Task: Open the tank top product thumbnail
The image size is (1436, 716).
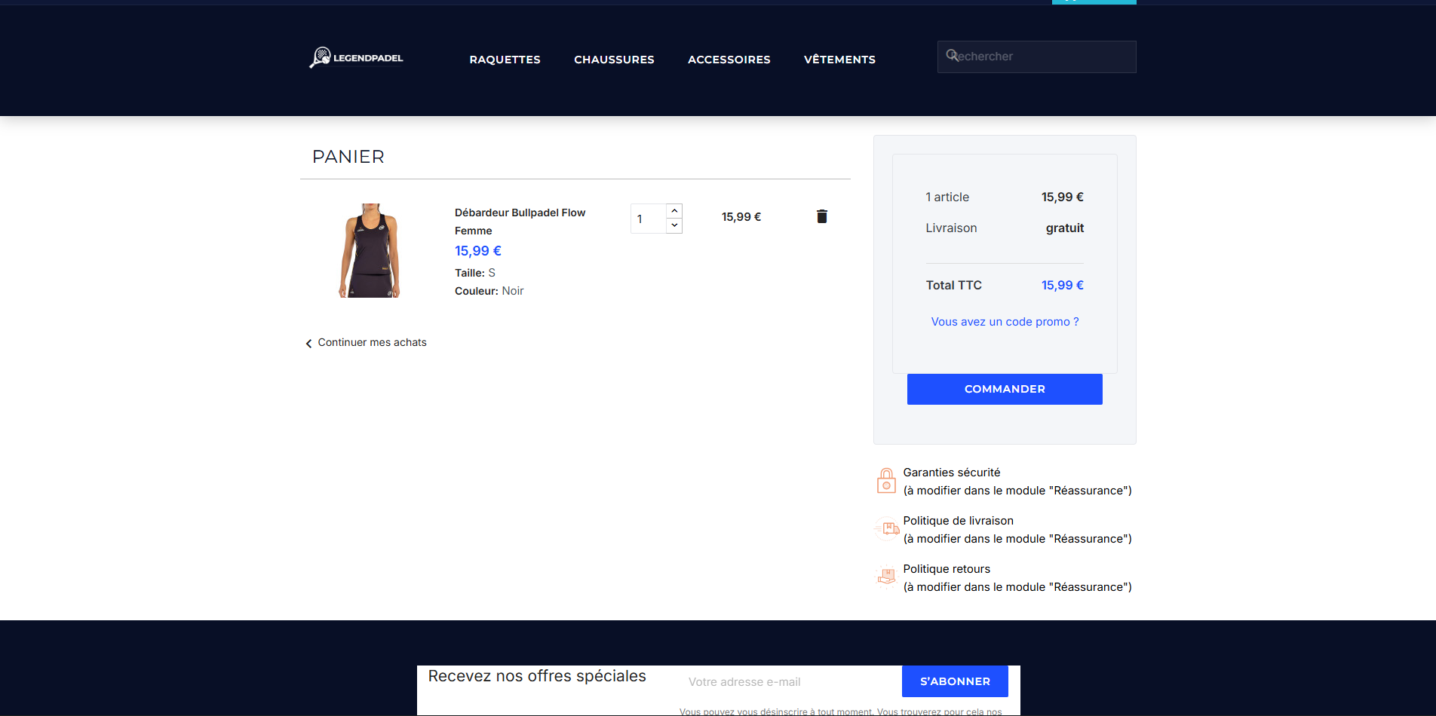Action: tap(370, 250)
